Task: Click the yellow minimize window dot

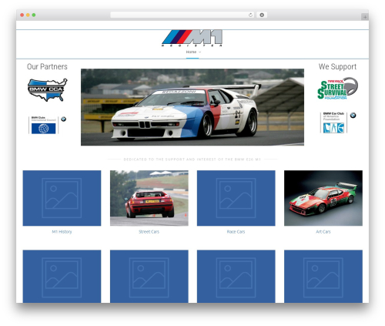Action: (28, 15)
